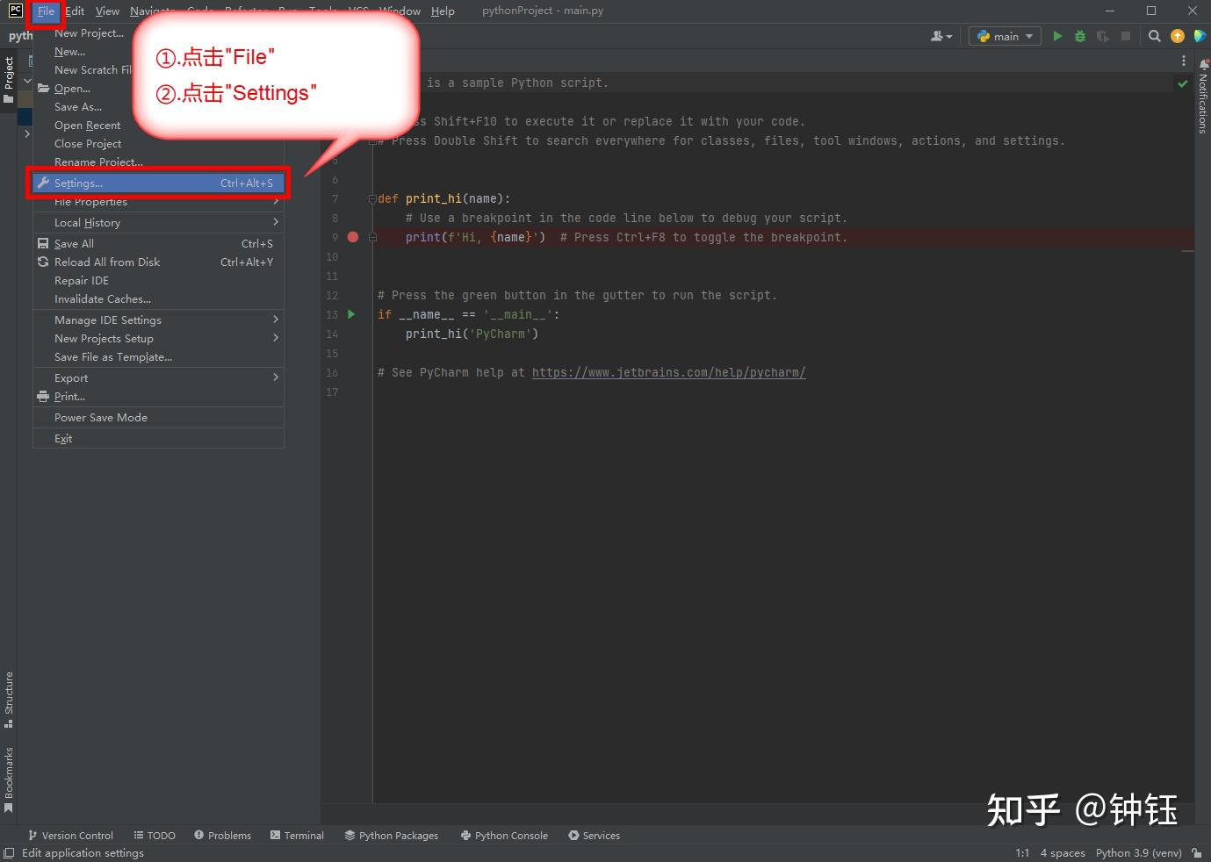Collapse the fold marker on line 9
The width and height of the screenshot is (1211, 862).
(372, 237)
